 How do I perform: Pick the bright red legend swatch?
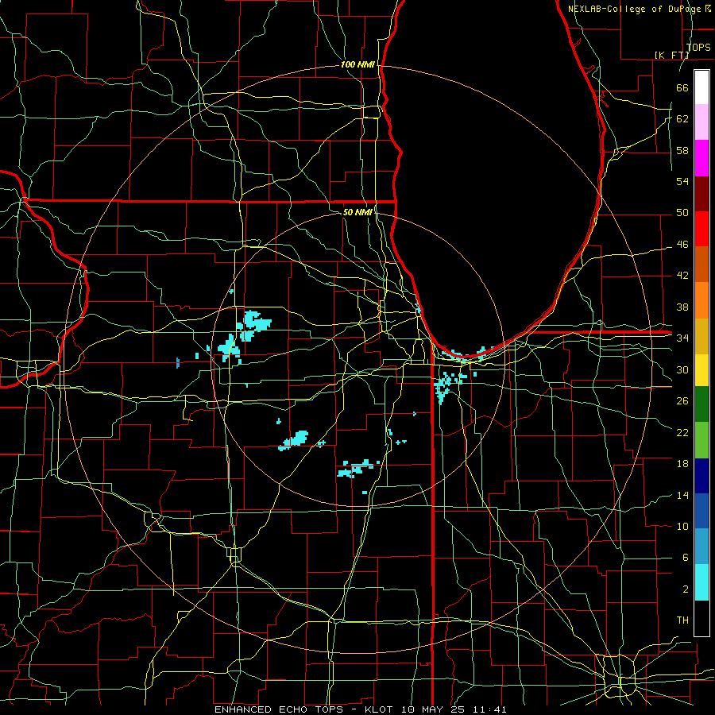[701, 229]
